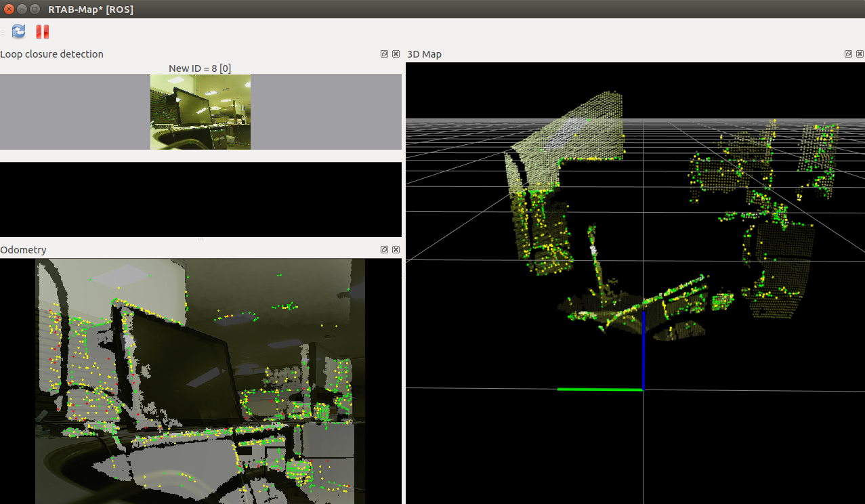Select the Odometry panel title

tap(24, 250)
